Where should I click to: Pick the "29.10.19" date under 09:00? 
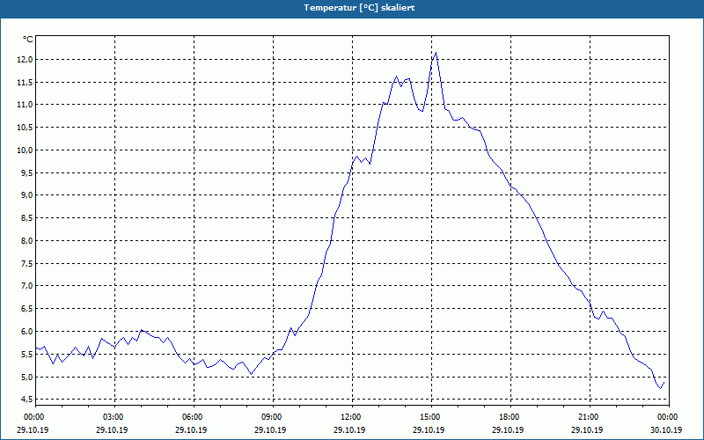pos(270,429)
